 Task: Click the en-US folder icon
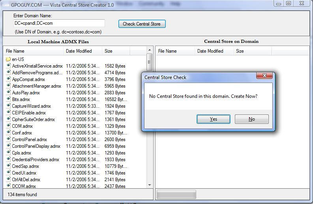[8, 59]
